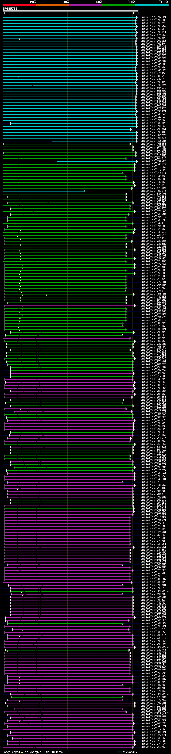Open the UniRef100_Q9ZPK4 hit label
Image resolution: width=171 pixels, height=754 pixels.
(x=153, y=17)
